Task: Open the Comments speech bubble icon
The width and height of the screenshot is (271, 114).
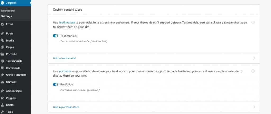Action: click(x=2, y=68)
